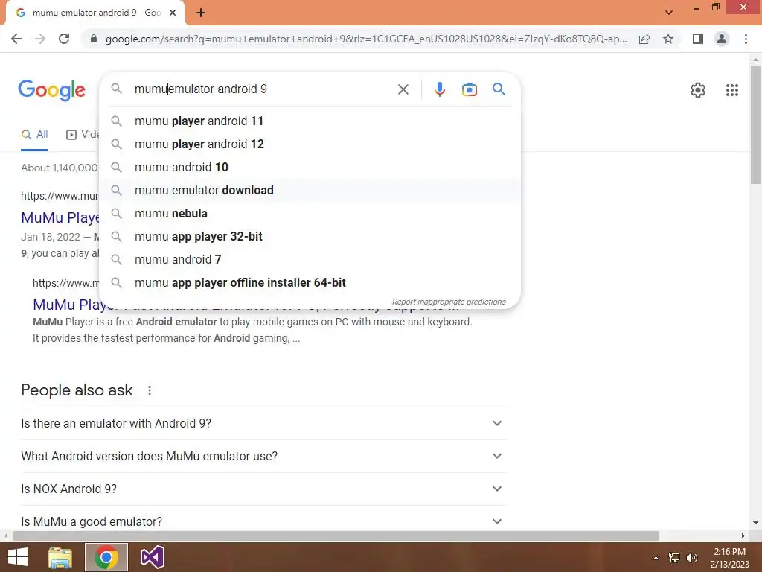Click the vertical scrollbar thumb

point(755,124)
